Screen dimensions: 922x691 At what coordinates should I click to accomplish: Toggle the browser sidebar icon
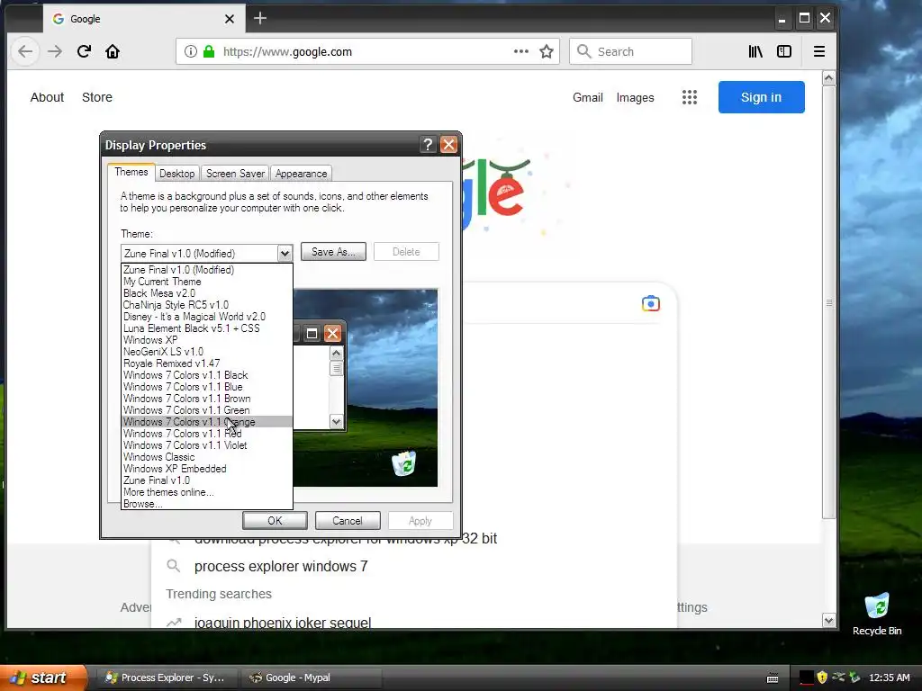[784, 51]
